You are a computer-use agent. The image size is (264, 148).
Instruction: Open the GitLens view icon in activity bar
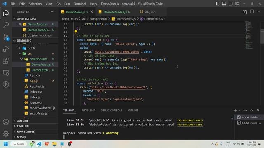[6, 84]
